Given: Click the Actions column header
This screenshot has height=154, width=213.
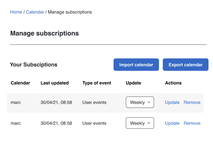Looking at the screenshot, I should [x=173, y=83].
